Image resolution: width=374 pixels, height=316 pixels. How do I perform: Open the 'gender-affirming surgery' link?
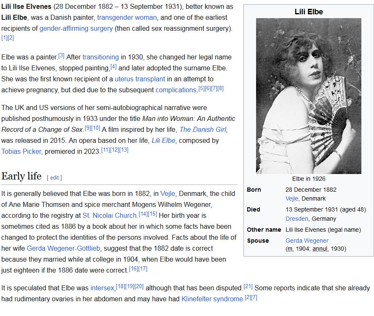click(76, 28)
